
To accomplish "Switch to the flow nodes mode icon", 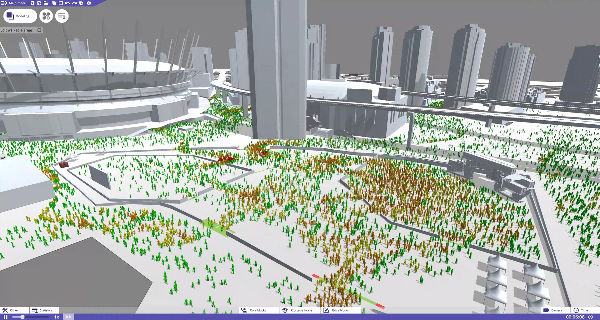I will 46,16.
